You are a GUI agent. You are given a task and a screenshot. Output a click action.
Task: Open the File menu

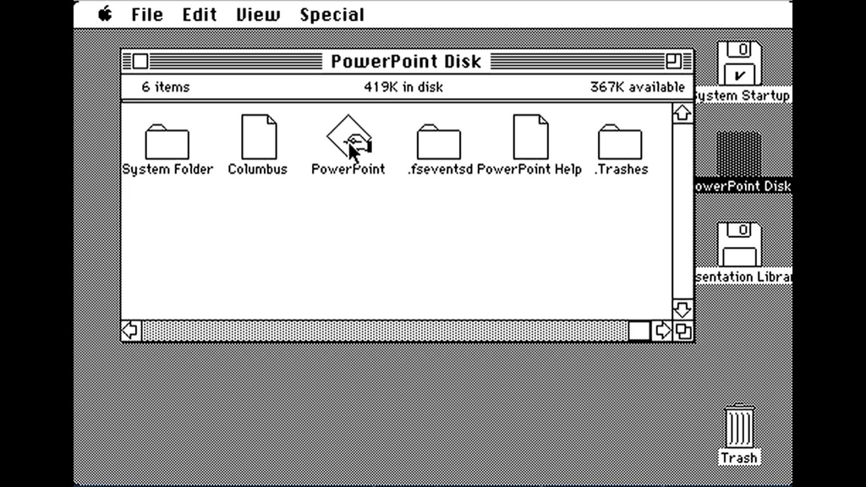tap(147, 14)
